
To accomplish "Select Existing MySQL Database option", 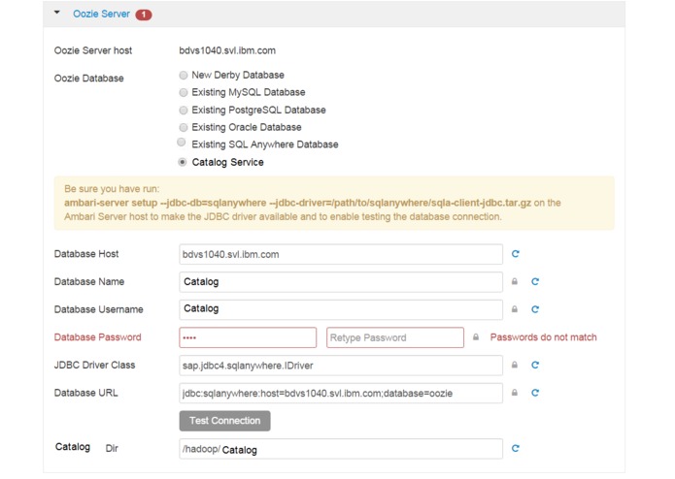I will 184,92.
